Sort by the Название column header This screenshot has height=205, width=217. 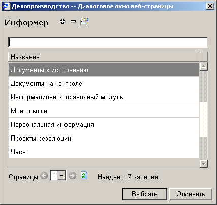tap(104, 57)
